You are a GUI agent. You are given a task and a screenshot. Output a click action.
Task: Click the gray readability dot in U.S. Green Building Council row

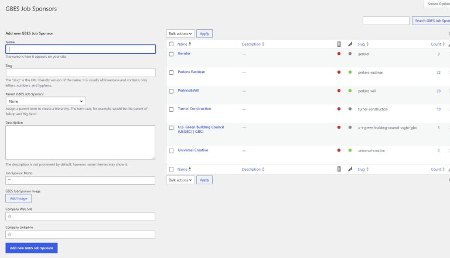point(350,128)
